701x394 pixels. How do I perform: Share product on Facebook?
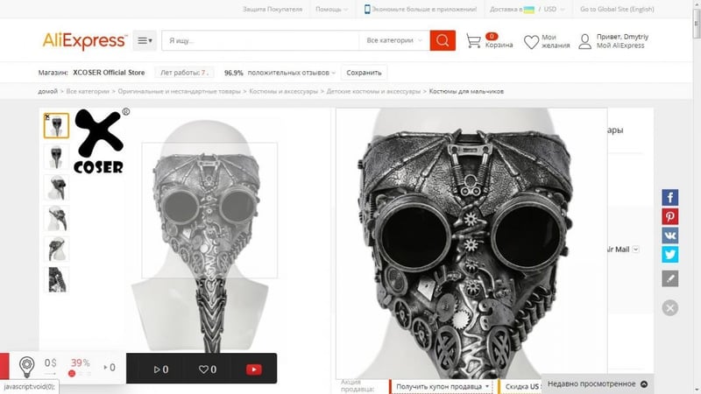pyautogui.click(x=669, y=198)
